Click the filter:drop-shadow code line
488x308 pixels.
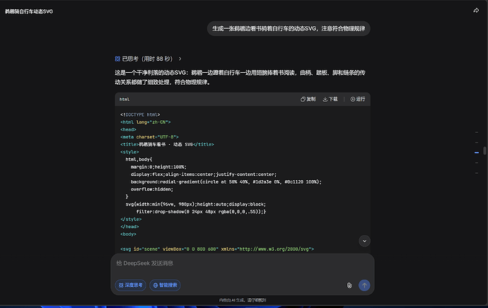(201, 212)
